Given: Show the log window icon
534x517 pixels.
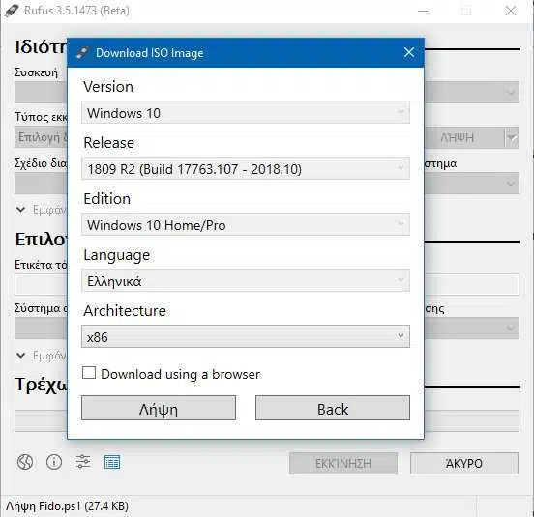Looking at the screenshot, I should [x=112, y=462].
